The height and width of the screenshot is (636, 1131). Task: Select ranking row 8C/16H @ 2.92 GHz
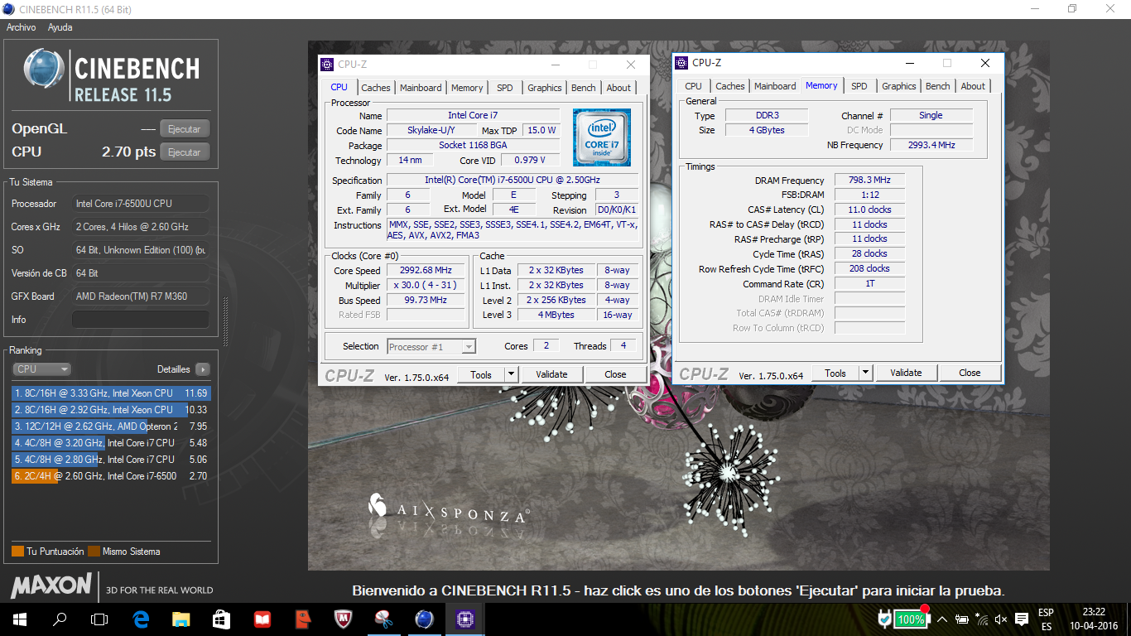point(111,410)
